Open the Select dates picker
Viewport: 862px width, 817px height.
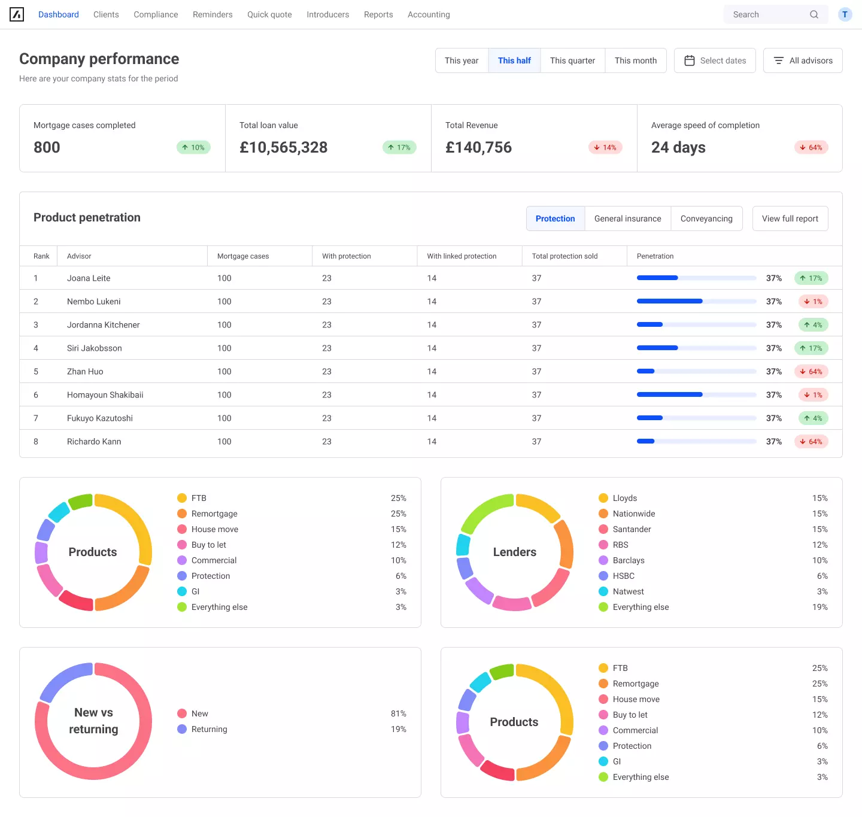[x=715, y=60]
